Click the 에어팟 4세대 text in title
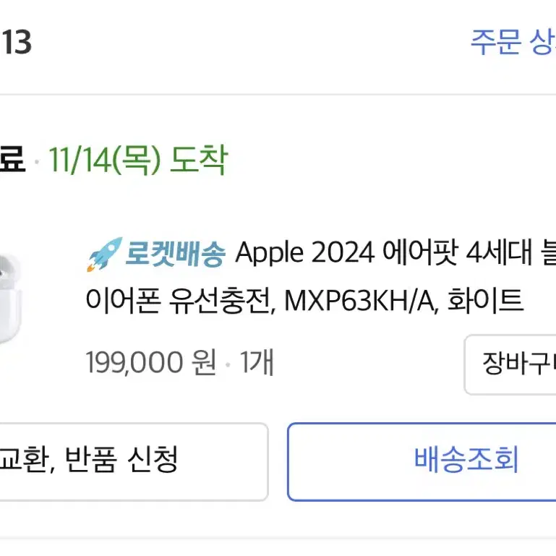The width and height of the screenshot is (556, 556). pos(458,253)
